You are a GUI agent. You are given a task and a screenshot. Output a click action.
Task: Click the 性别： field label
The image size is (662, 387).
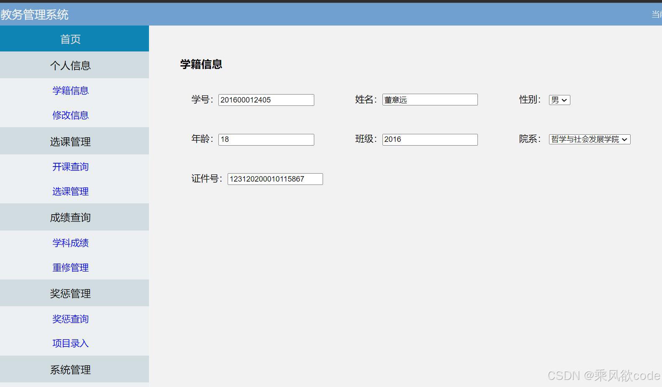[x=531, y=100]
